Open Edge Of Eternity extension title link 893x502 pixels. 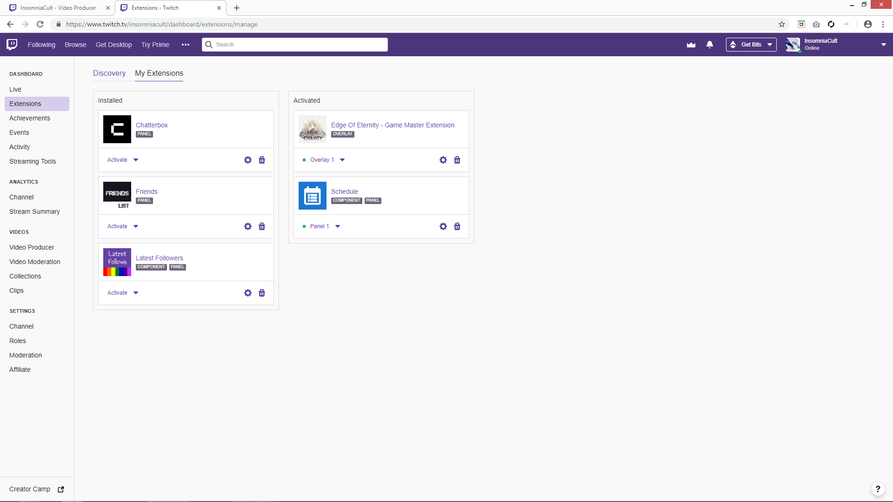tap(393, 125)
